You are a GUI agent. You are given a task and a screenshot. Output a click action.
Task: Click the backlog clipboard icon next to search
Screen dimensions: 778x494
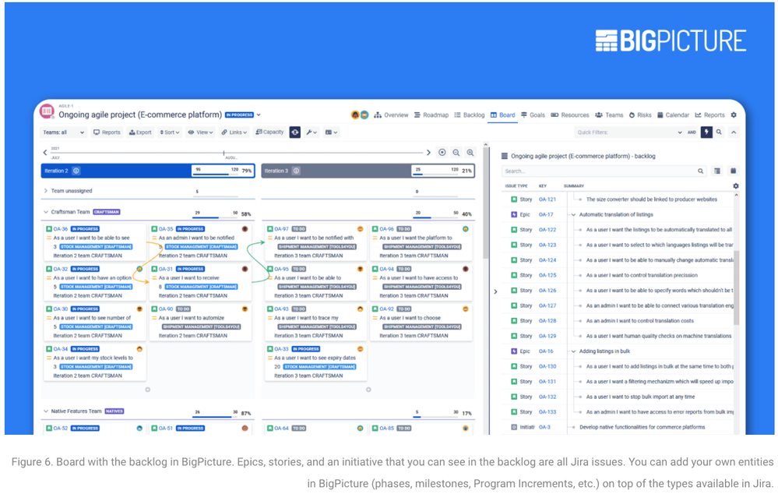[733, 171]
